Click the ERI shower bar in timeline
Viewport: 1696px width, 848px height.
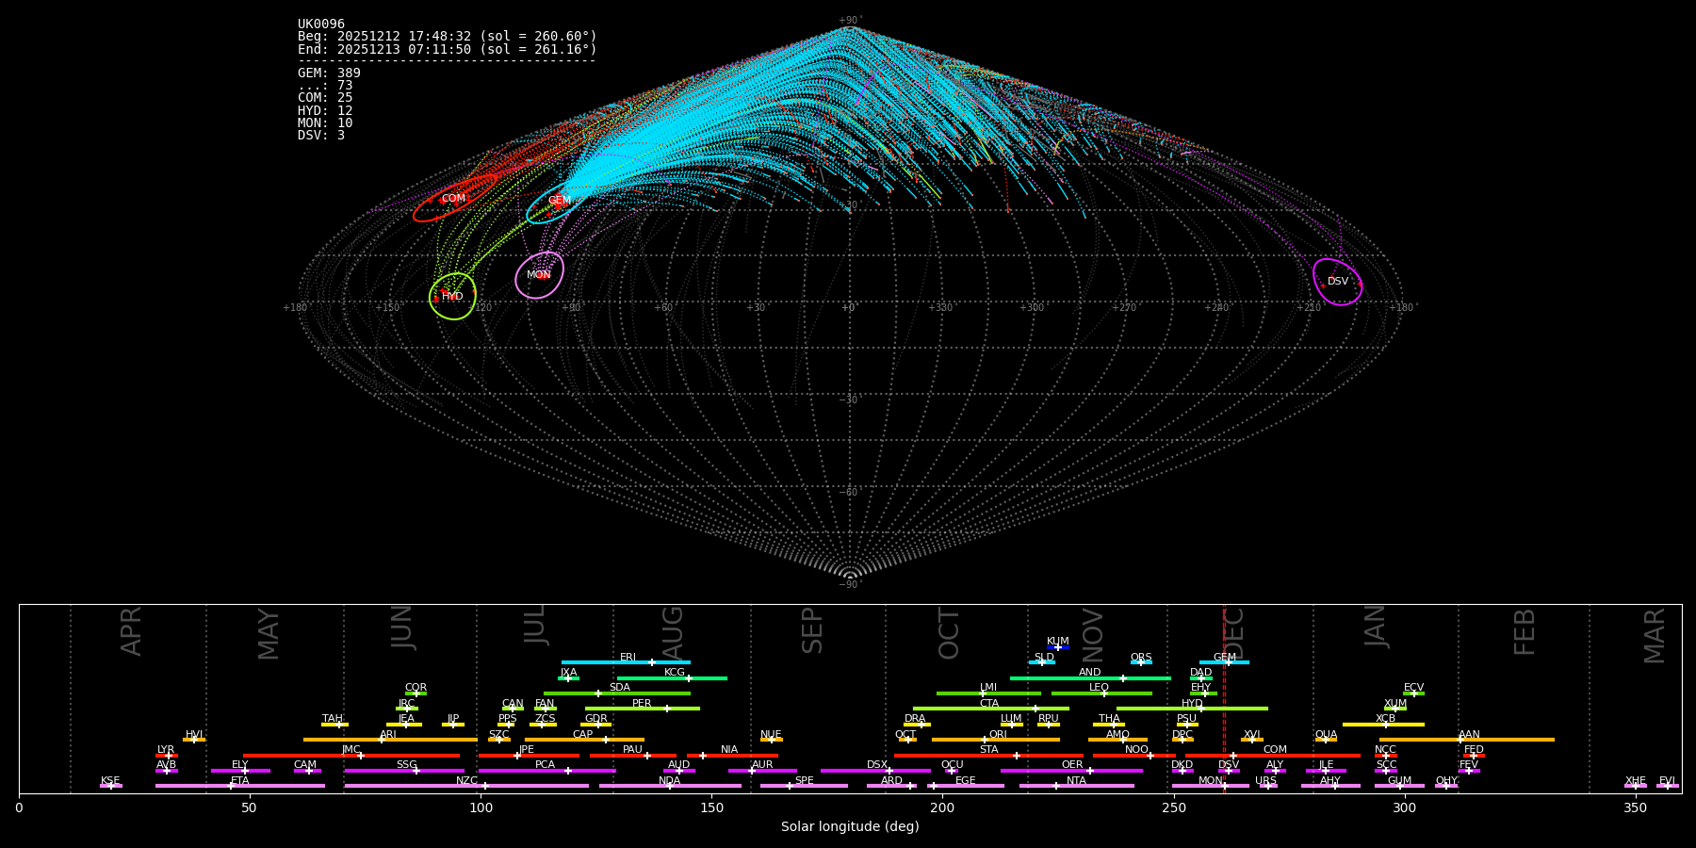click(x=626, y=662)
